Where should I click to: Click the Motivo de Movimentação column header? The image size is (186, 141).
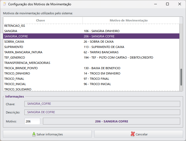129,20
